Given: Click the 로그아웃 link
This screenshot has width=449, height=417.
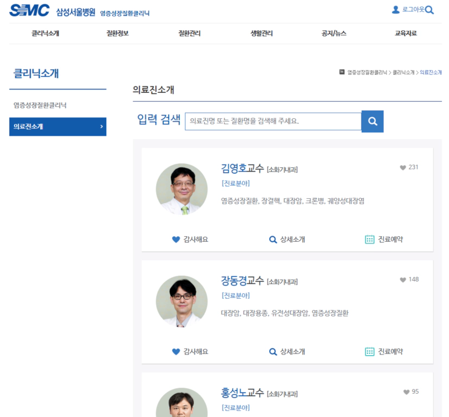Looking at the screenshot, I should (413, 10).
